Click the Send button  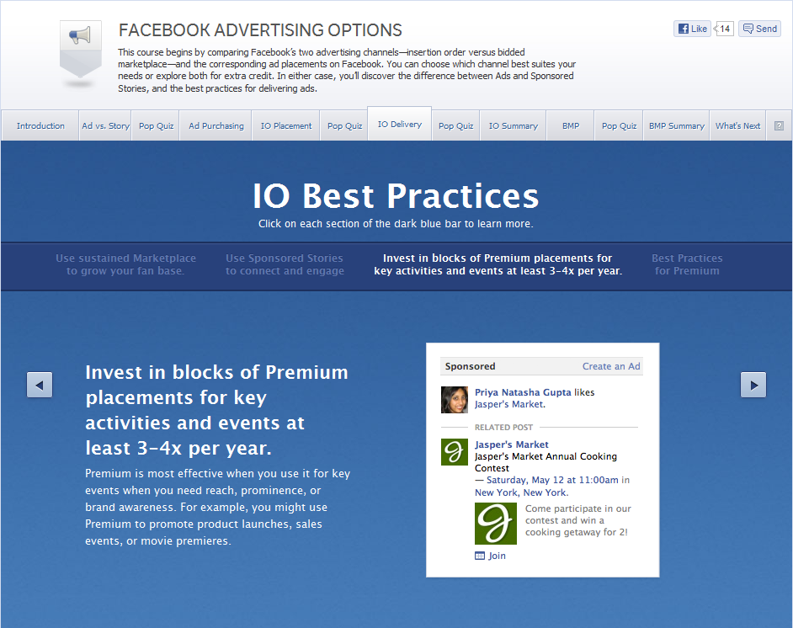(x=759, y=29)
